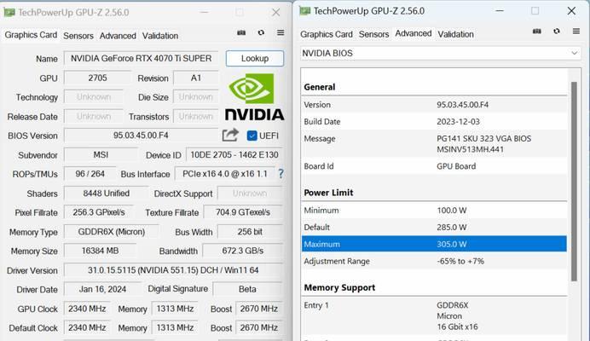Click the Memory Type field GDDR6X (Micron)

click(x=112, y=232)
